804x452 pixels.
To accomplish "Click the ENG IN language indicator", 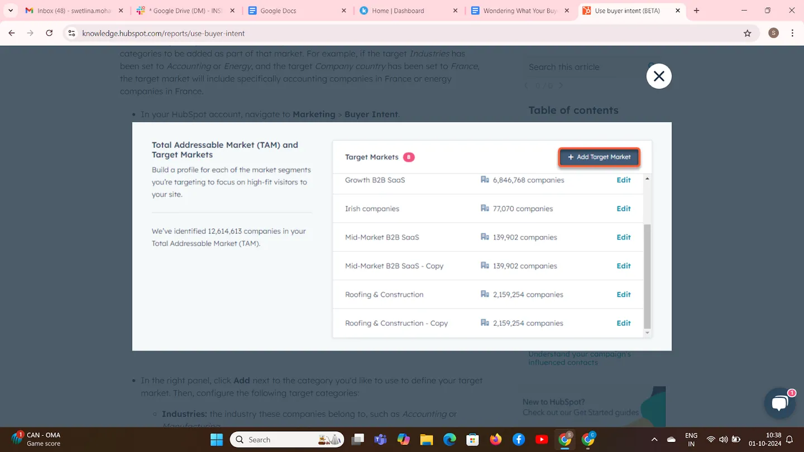I will coord(691,440).
